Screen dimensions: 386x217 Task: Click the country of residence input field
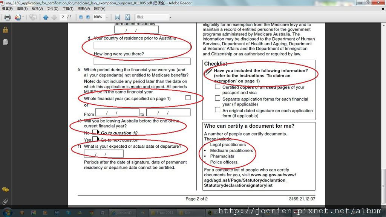(x=142, y=46)
